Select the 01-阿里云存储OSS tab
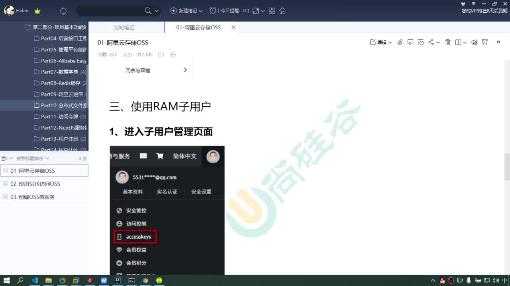 198,27
